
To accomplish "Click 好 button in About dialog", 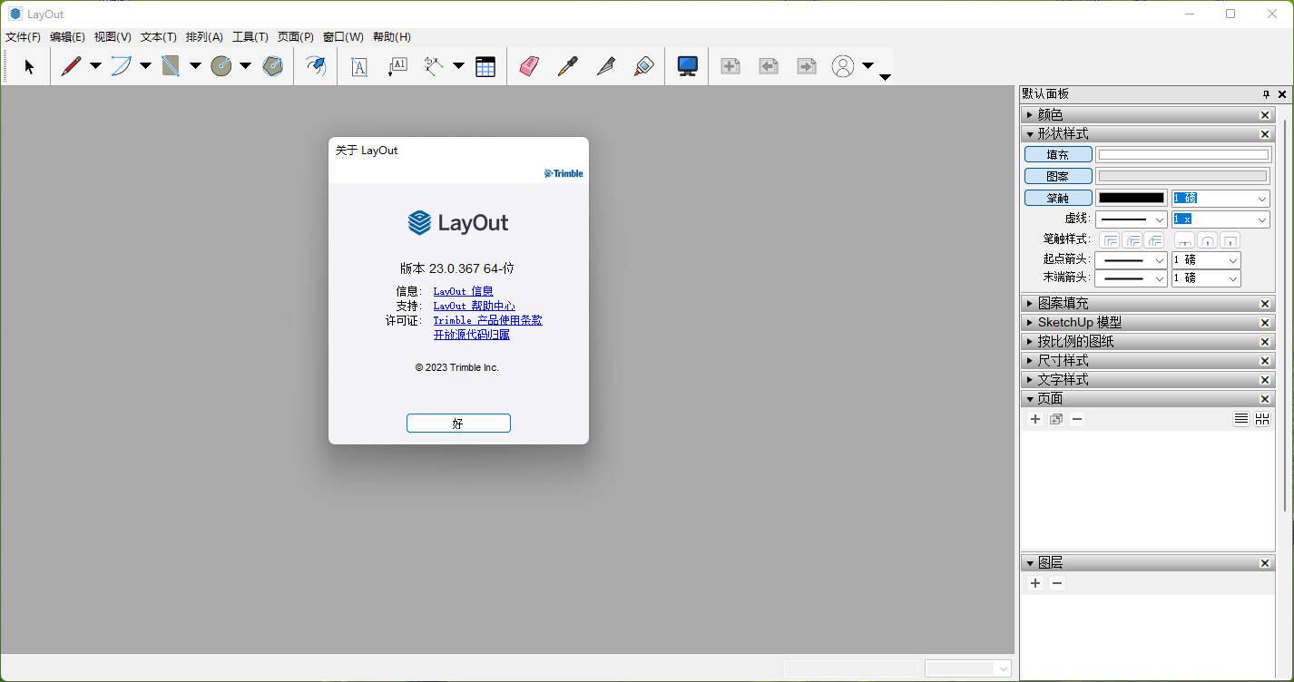I will tap(458, 424).
